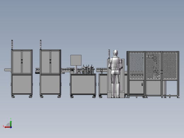Select the right upper door of the second cabinet
This screenshot has height=138, width=184.
(x=55, y=62)
